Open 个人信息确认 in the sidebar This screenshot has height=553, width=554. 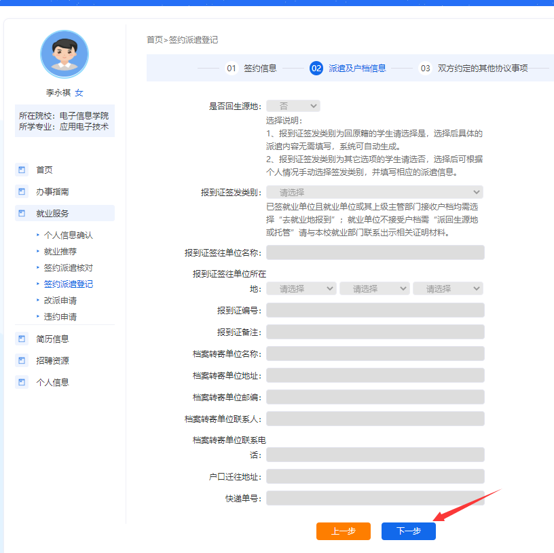(x=68, y=235)
